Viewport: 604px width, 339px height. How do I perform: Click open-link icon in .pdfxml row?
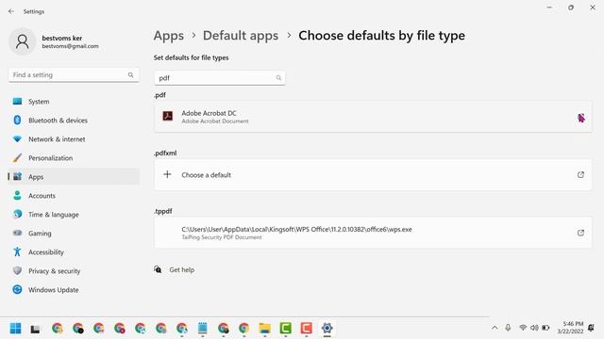click(x=580, y=175)
